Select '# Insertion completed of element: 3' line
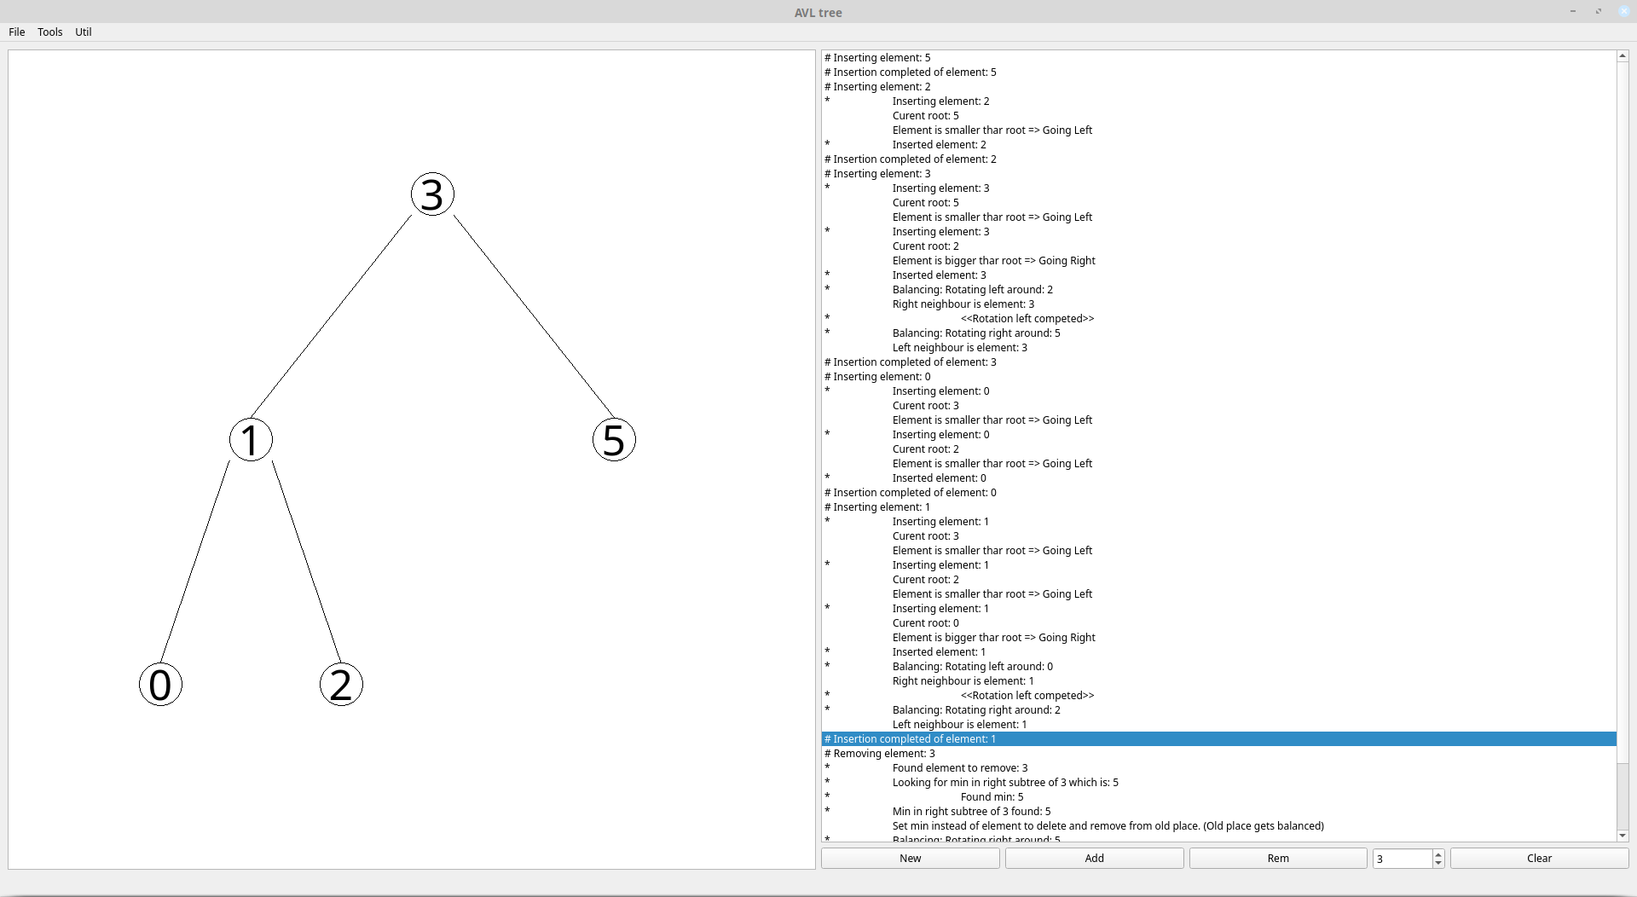The width and height of the screenshot is (1637, 897). 1219,362
